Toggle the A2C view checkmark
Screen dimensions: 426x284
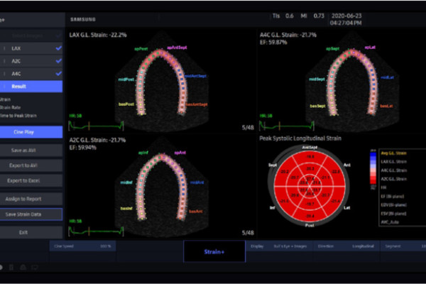(58, 61)
